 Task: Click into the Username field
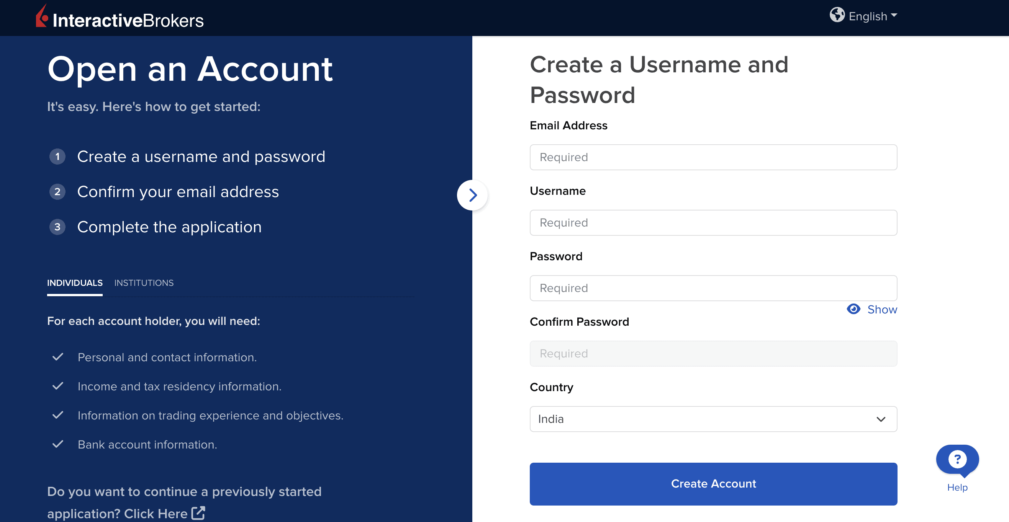pos(713,223)
